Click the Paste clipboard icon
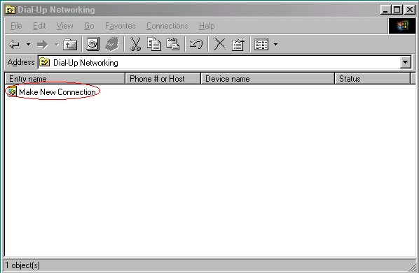The height and width of the screenshot is (273, 419). (x=172, y=44)
